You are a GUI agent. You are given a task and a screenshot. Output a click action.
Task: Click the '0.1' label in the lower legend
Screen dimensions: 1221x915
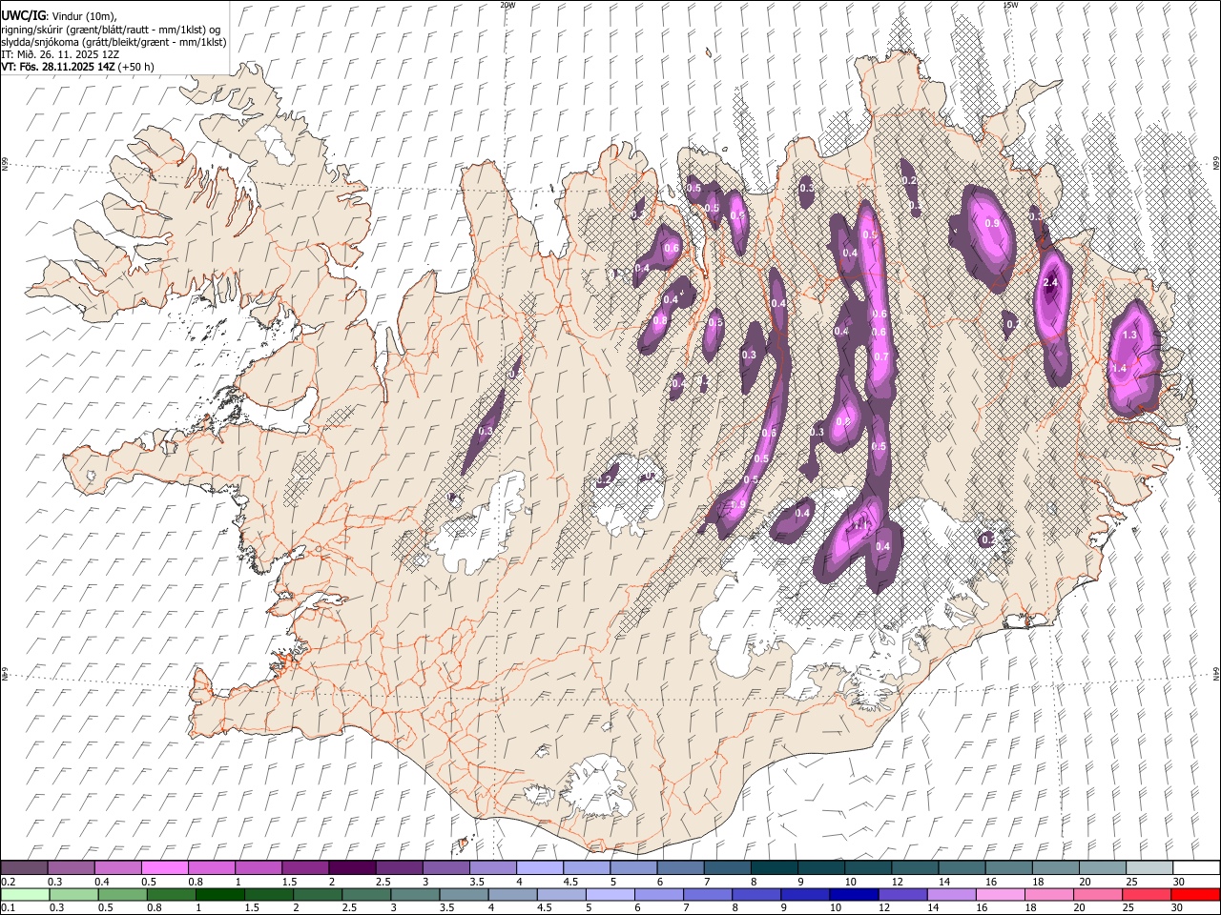[x=9, y=908]
